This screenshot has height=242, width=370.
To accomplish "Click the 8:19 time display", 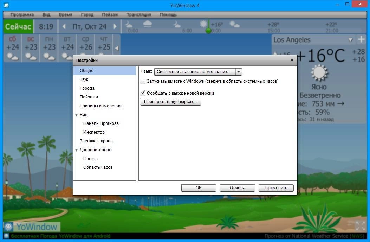I will coord(46,26).
